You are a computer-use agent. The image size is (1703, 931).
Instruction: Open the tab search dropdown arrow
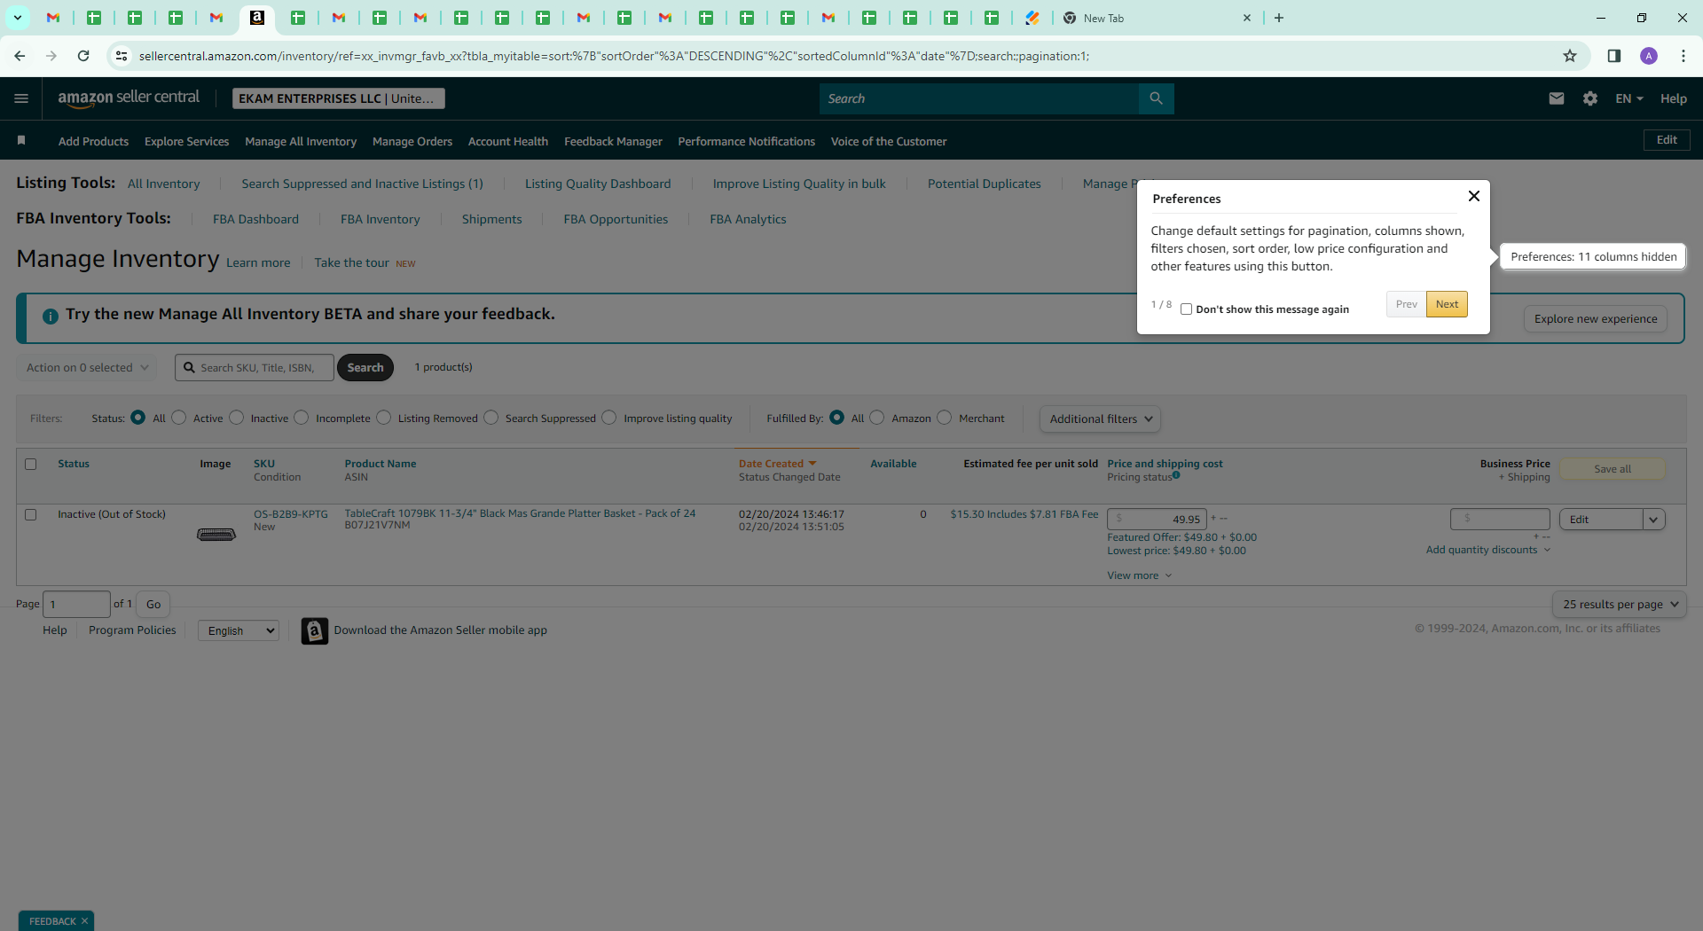click(x=17, y=18)
